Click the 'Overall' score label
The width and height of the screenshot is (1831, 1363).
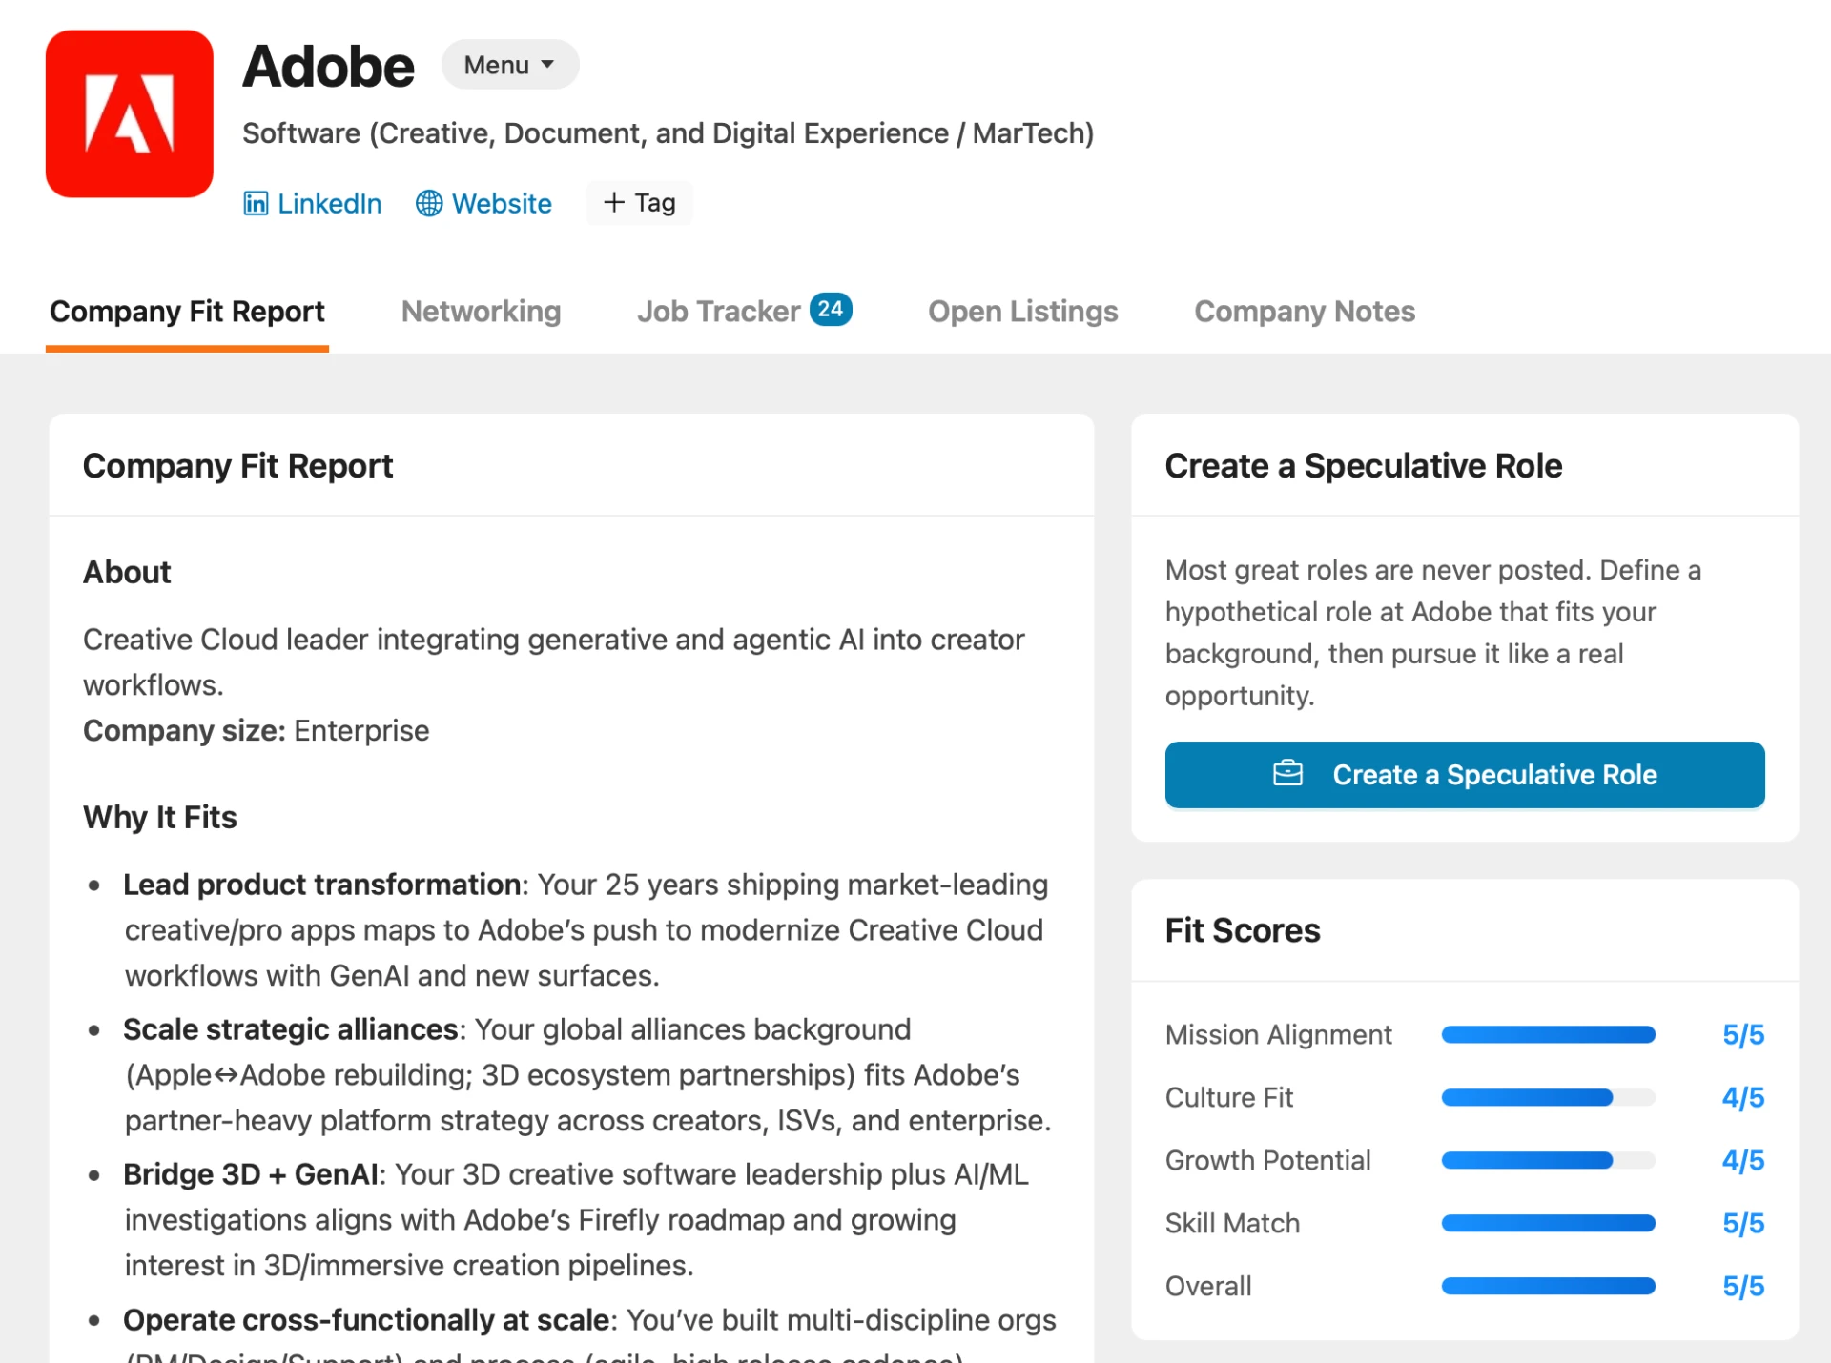[1208, 1286]
